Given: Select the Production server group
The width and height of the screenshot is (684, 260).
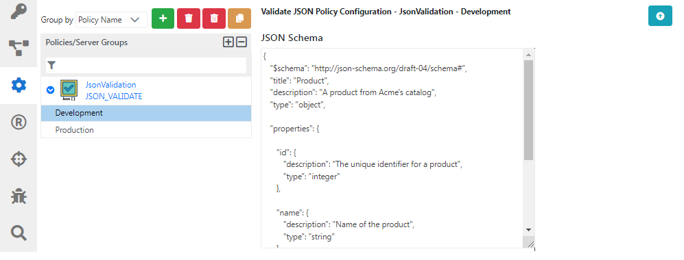Looking at the screenshot, I should pos(146,130).
